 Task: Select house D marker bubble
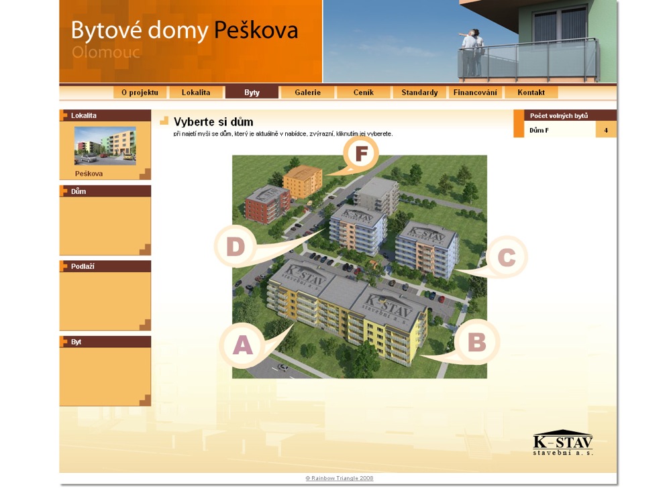235,246
